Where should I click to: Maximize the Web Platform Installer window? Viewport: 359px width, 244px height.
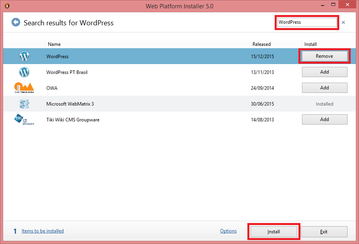pos(333,5)
